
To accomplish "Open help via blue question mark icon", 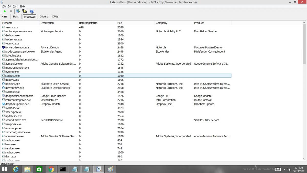I will 32,11.
